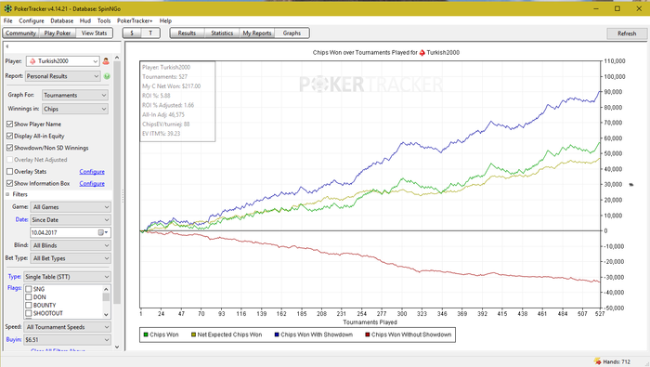
Task: Click the chart information box
Action: [x=177, y=101]
